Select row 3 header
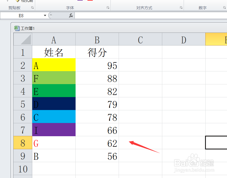 (x=23, y=78)
